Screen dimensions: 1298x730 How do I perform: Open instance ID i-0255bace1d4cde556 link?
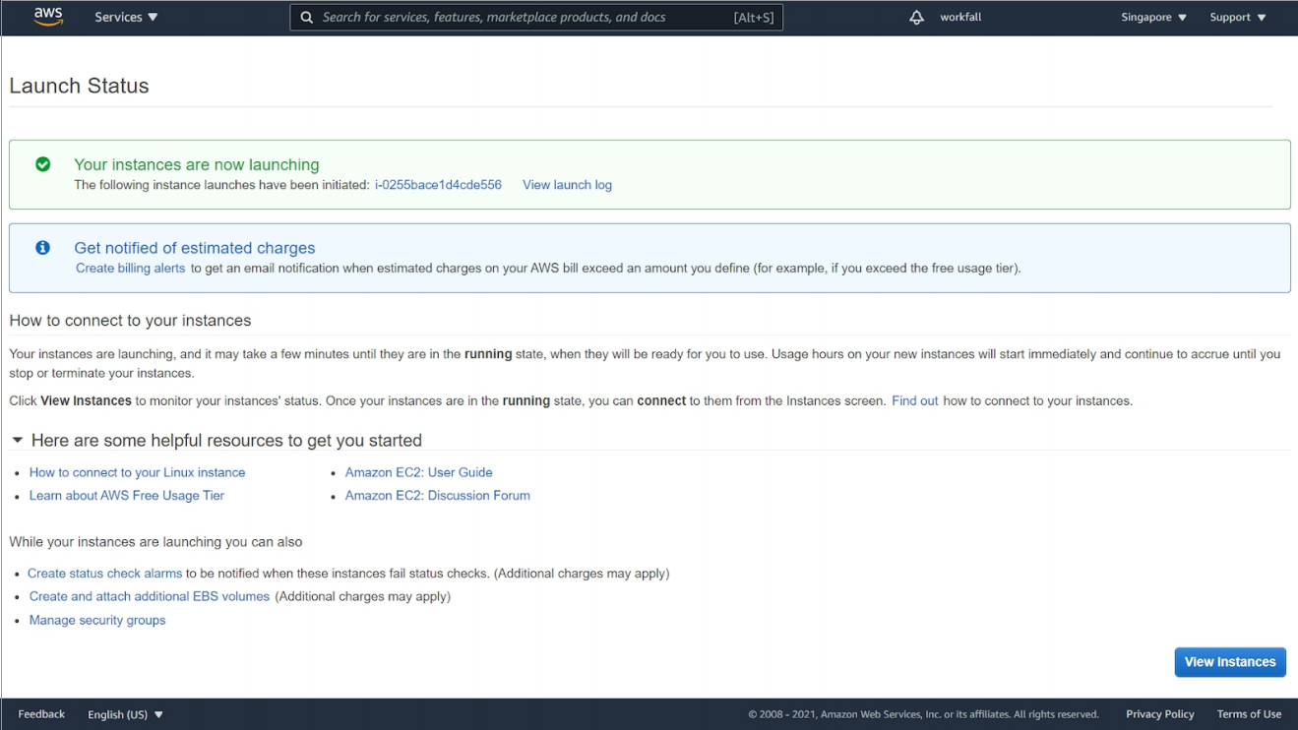point(438,185)
